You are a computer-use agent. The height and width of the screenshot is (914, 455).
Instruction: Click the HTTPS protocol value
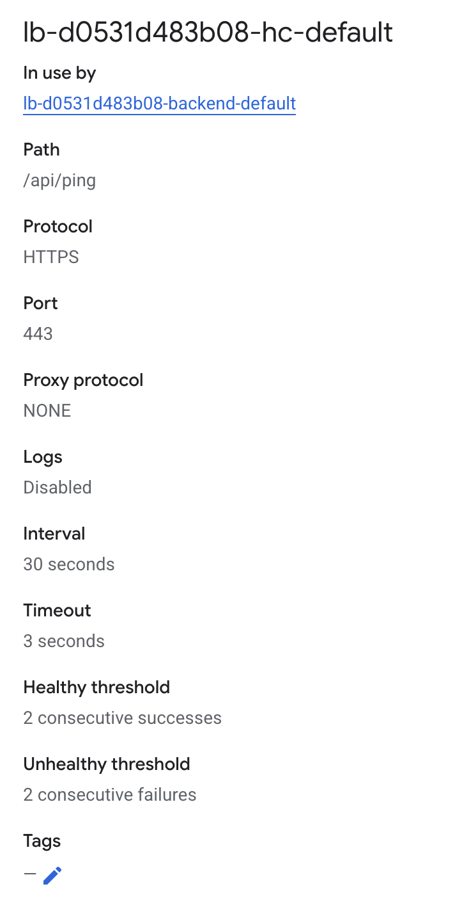point(51,257)
